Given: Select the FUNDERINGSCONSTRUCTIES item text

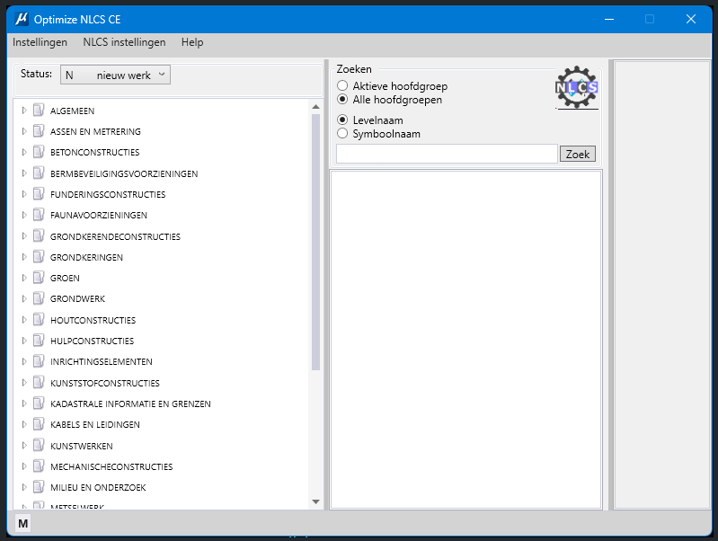Looking at the screenshot, I should tap(108, 194).
